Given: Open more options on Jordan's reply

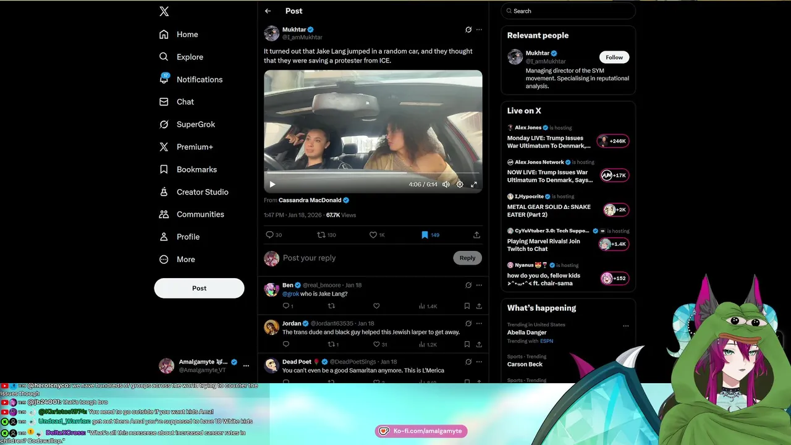Looking at the screenshot, I should tap(479, 324).
